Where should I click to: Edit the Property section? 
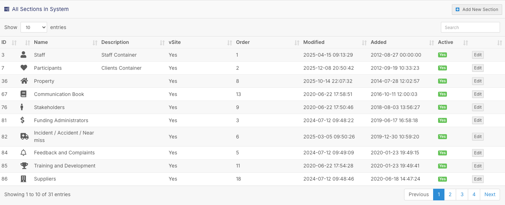[478, 81]
